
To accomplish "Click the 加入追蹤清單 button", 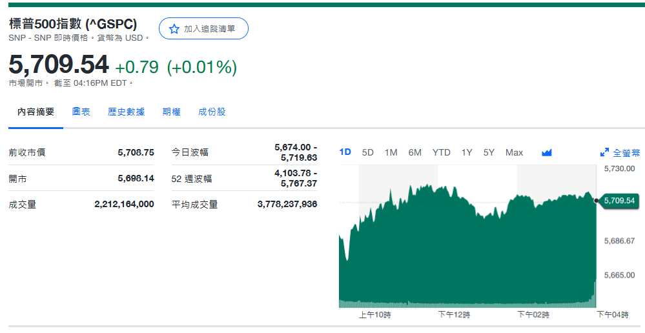I will pos(203,29).
